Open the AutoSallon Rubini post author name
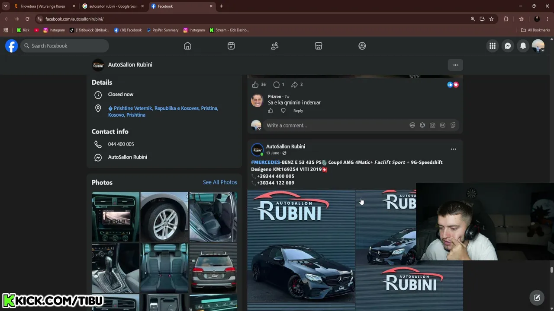The height and width of the screenshot is (311, 554). (286, 146)
